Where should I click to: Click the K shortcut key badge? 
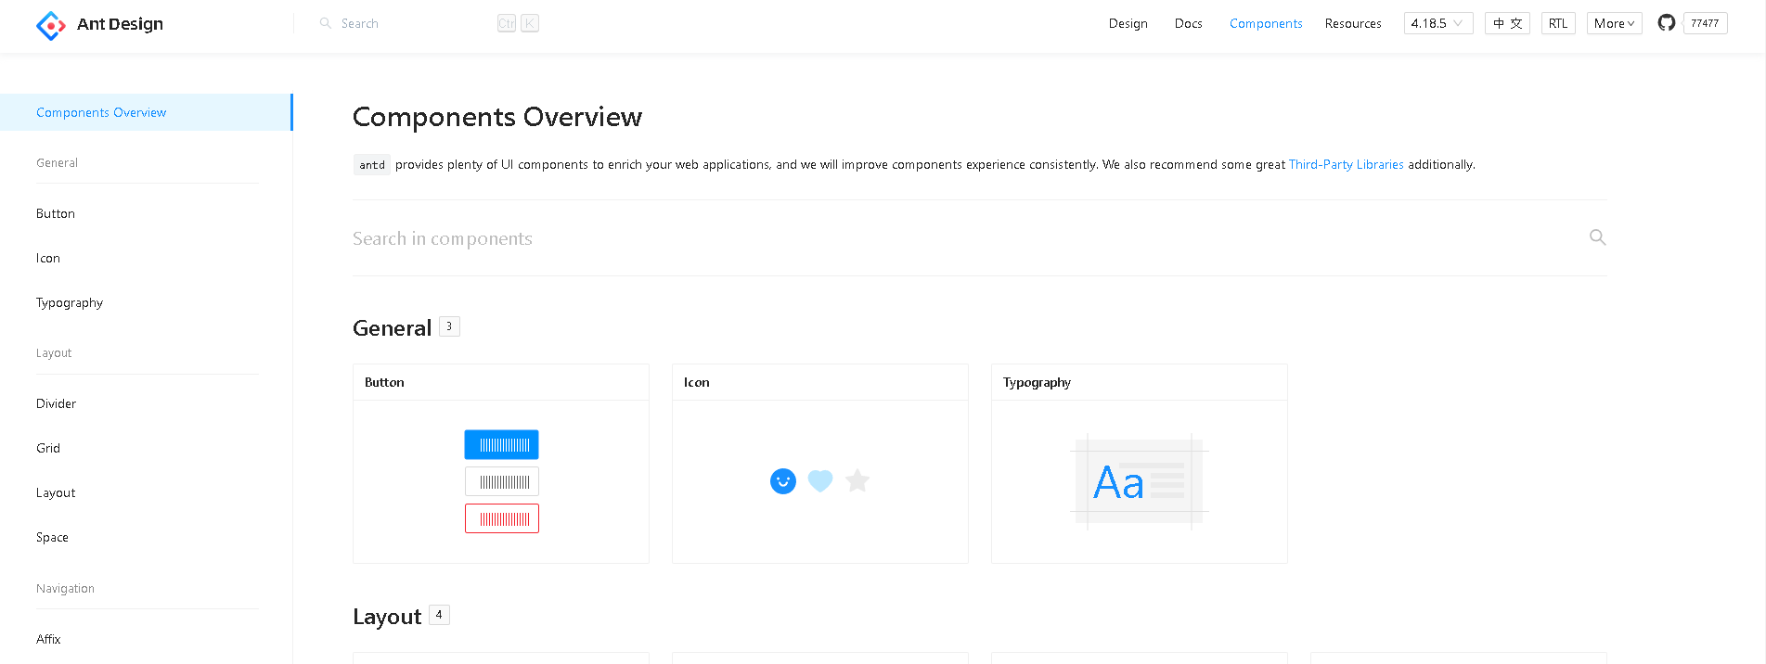(x=530, y=23)
